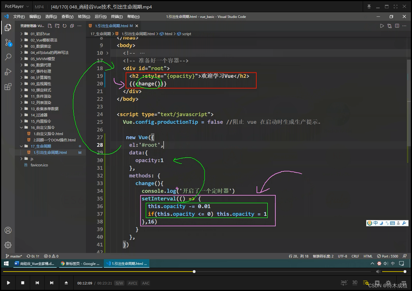The image size is (412, 291).
Task: Open the Explorer view in activity bar
Action: pos(8,28)
